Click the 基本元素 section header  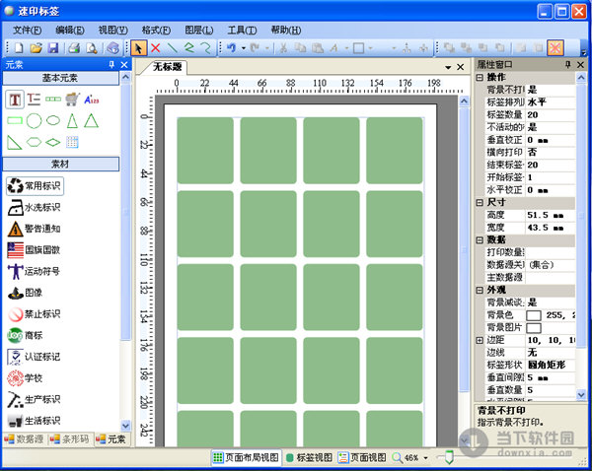[x=60, y=78]
